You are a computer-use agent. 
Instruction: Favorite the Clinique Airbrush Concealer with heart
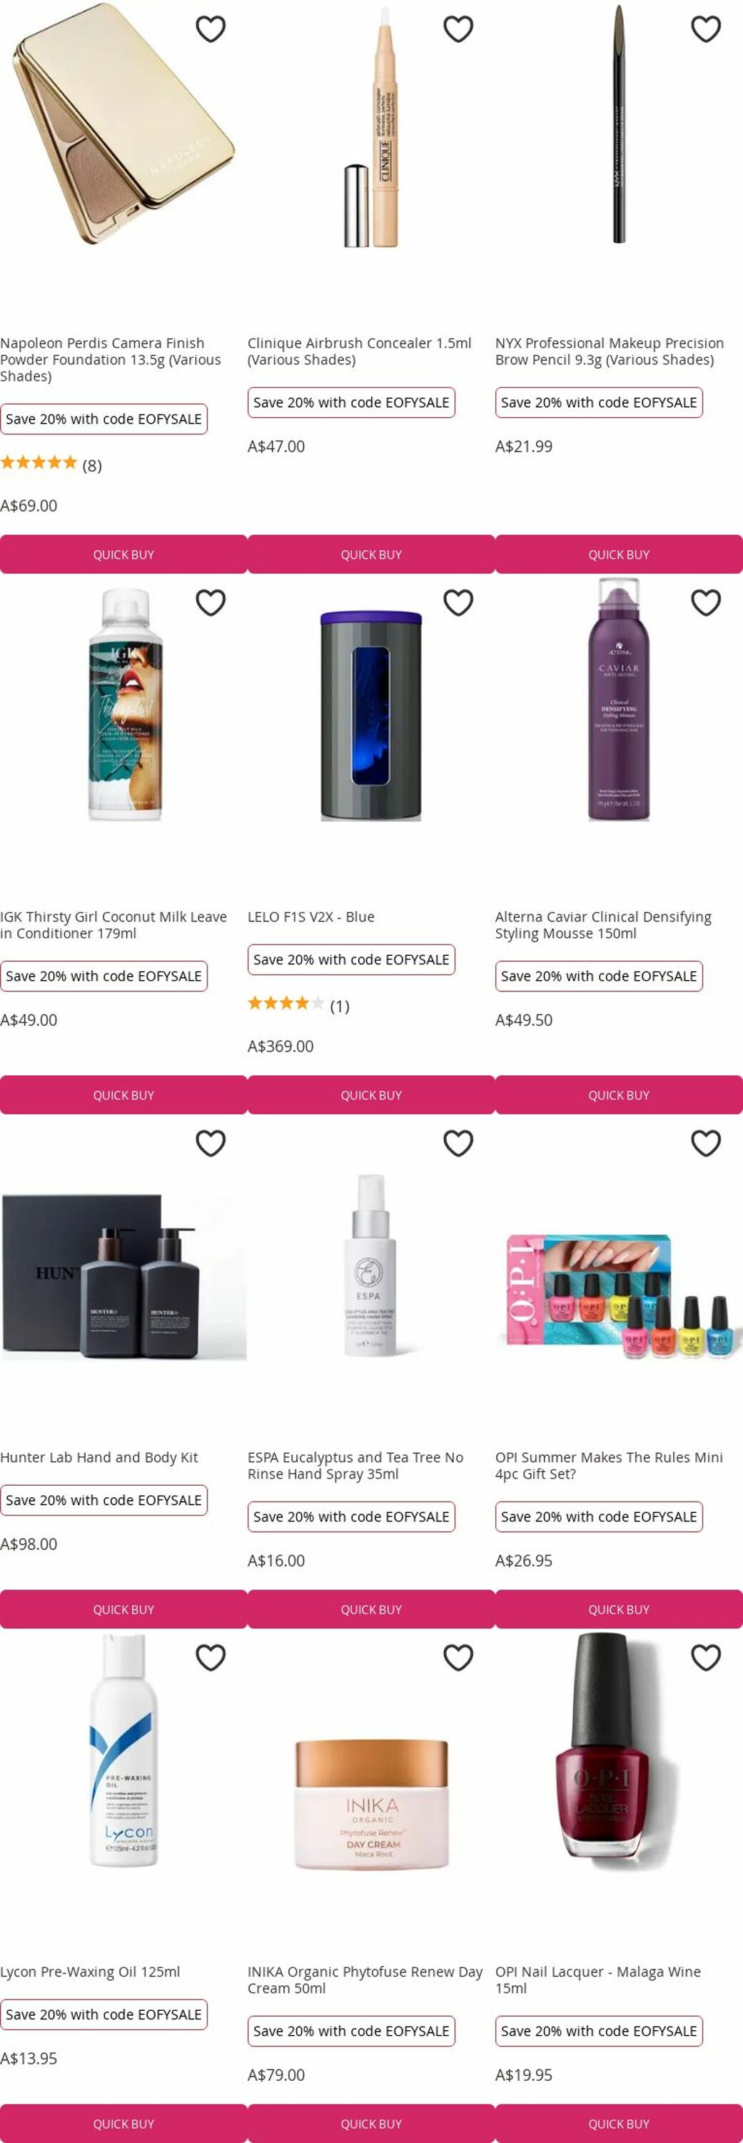pos(458,29)
